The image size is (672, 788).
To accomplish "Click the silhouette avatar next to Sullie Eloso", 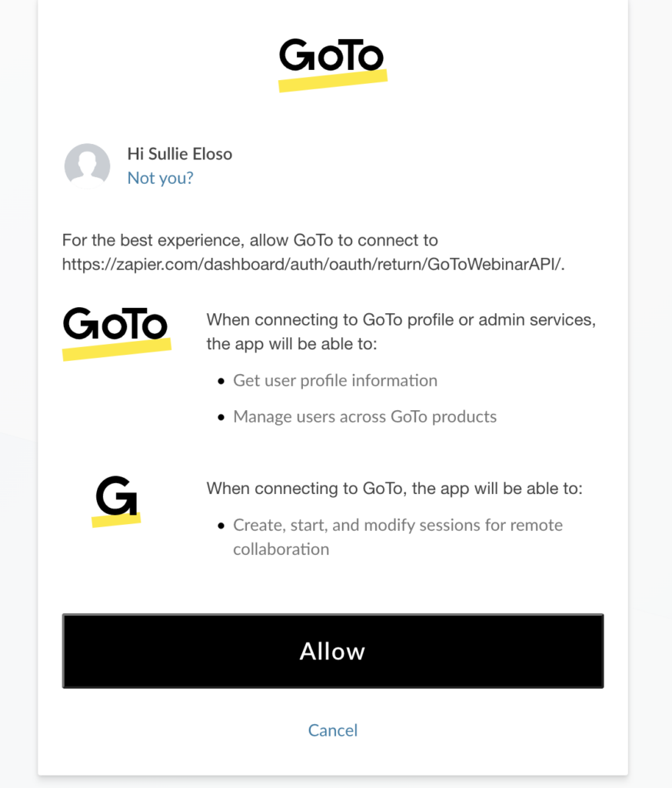I will (x=87, y=165).
